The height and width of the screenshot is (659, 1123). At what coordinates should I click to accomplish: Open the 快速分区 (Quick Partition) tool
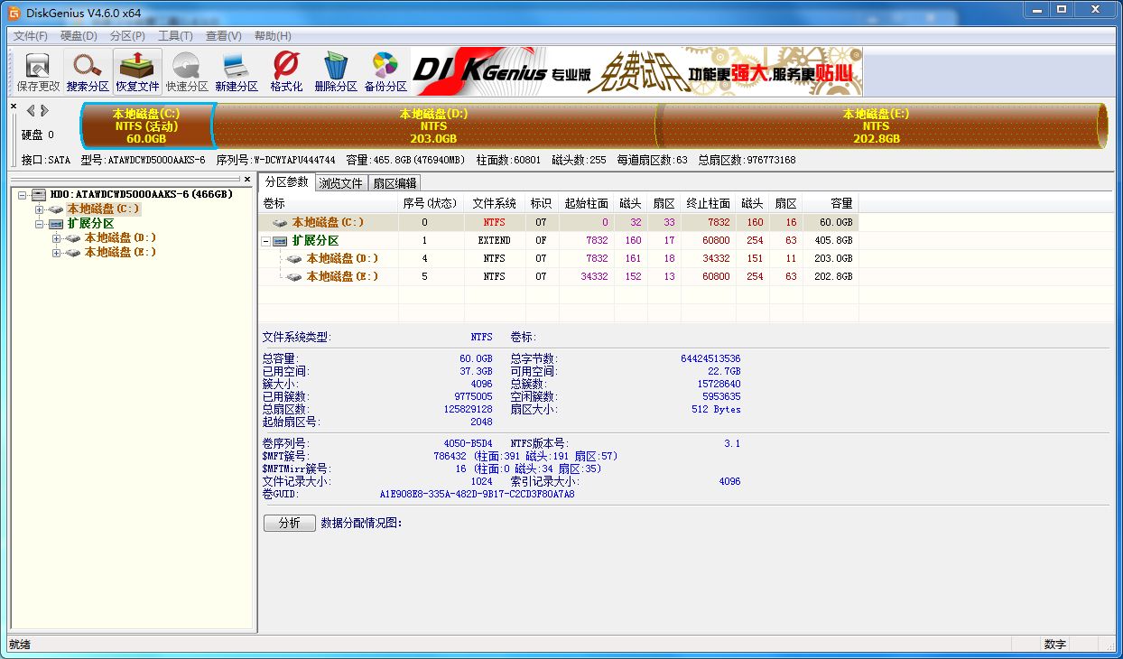click(186, 70)
